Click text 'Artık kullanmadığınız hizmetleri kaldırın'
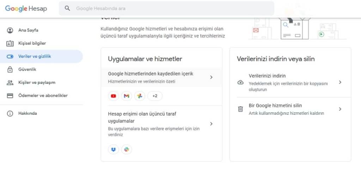The width and height of the screenshot is (361, 172). (286, 113)
